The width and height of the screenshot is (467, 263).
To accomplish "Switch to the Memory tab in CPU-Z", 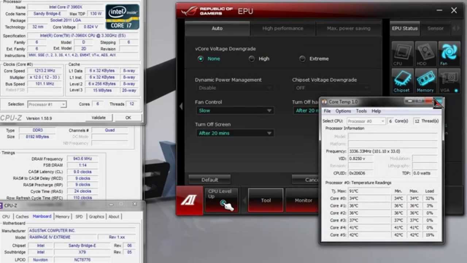I will 62,217.
